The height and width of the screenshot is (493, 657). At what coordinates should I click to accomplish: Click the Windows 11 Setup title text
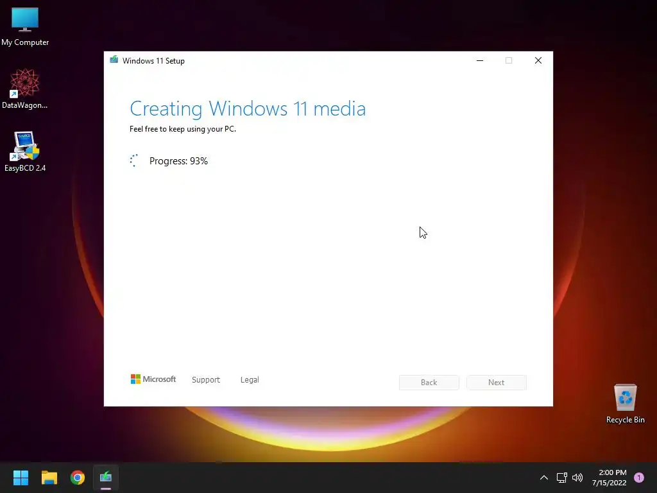(153, 61)
